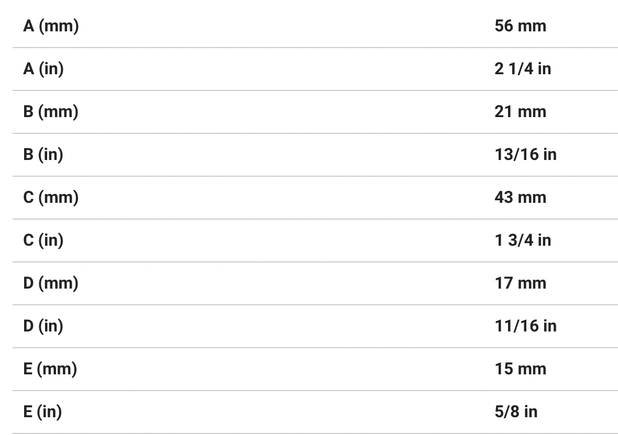Select the "21 mm" value
The image size is (618, 435).
click(x=520, y=111)
